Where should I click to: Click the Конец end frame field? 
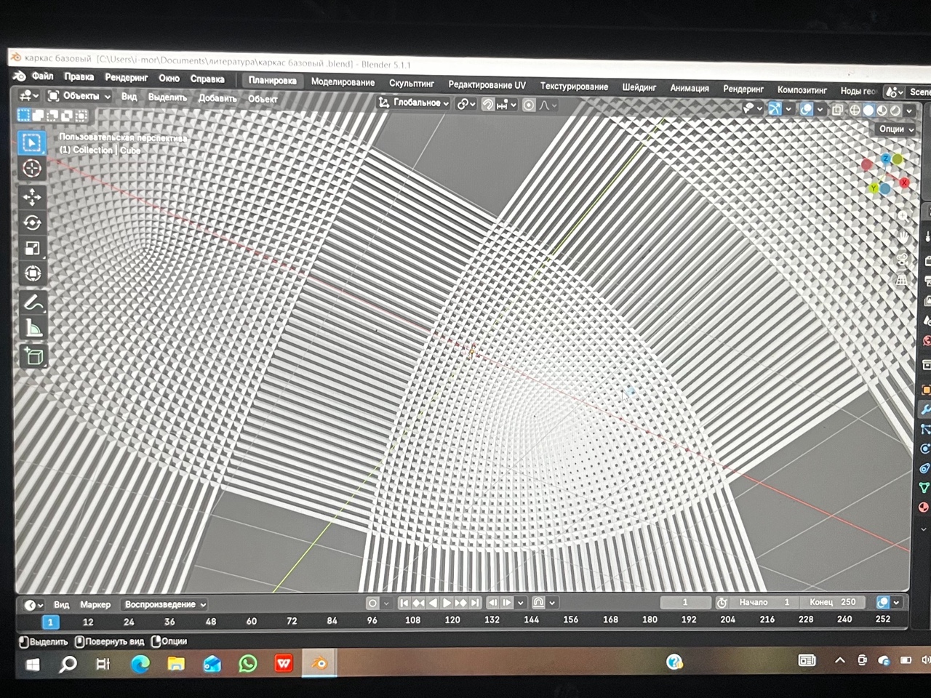834,602
